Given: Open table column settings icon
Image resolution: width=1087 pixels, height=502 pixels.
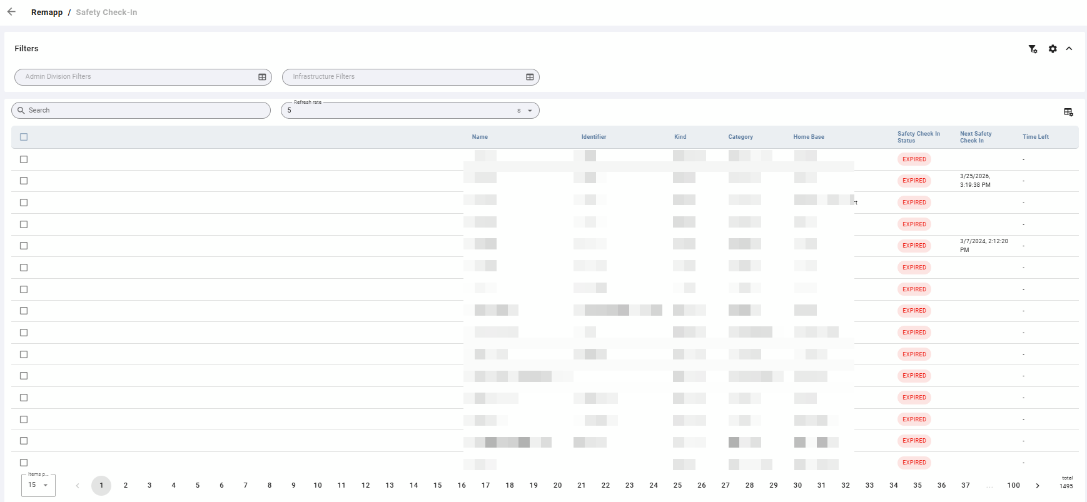Looking at the screenshot, I should pyautogui.click(x=1068, y=112).
